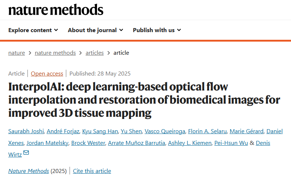Open Pei-Hsun Wu author link

(231, 143)
